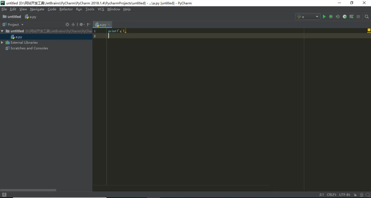Change line separator via CRLF in status bar
This screenshot has height=198, width=371.
(x=331, y=195)
